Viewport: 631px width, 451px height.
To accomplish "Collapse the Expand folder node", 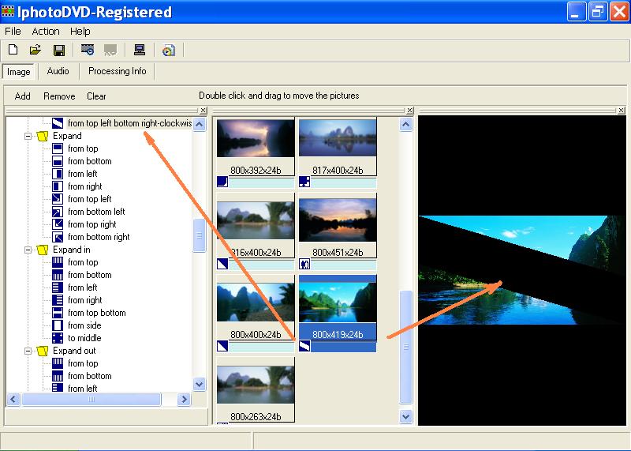I will click(28, 136).
